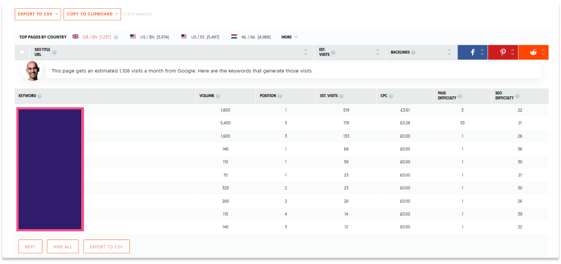
Task: Click help icon beside SEO Difficulty header
Action: 517,96
